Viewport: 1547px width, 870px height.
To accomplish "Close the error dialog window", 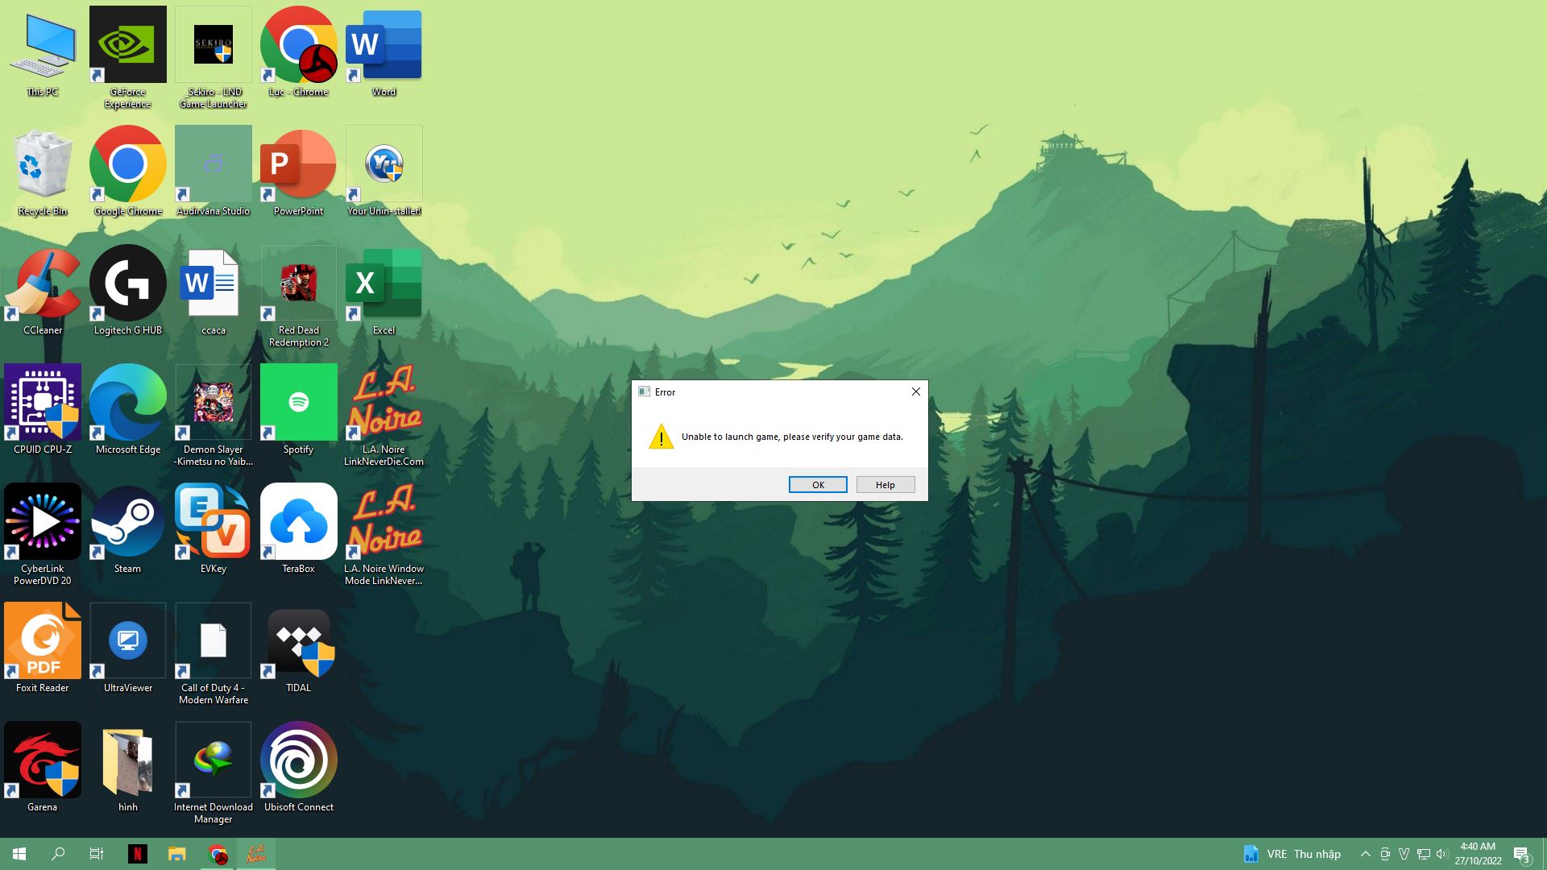I will (915, 392).
